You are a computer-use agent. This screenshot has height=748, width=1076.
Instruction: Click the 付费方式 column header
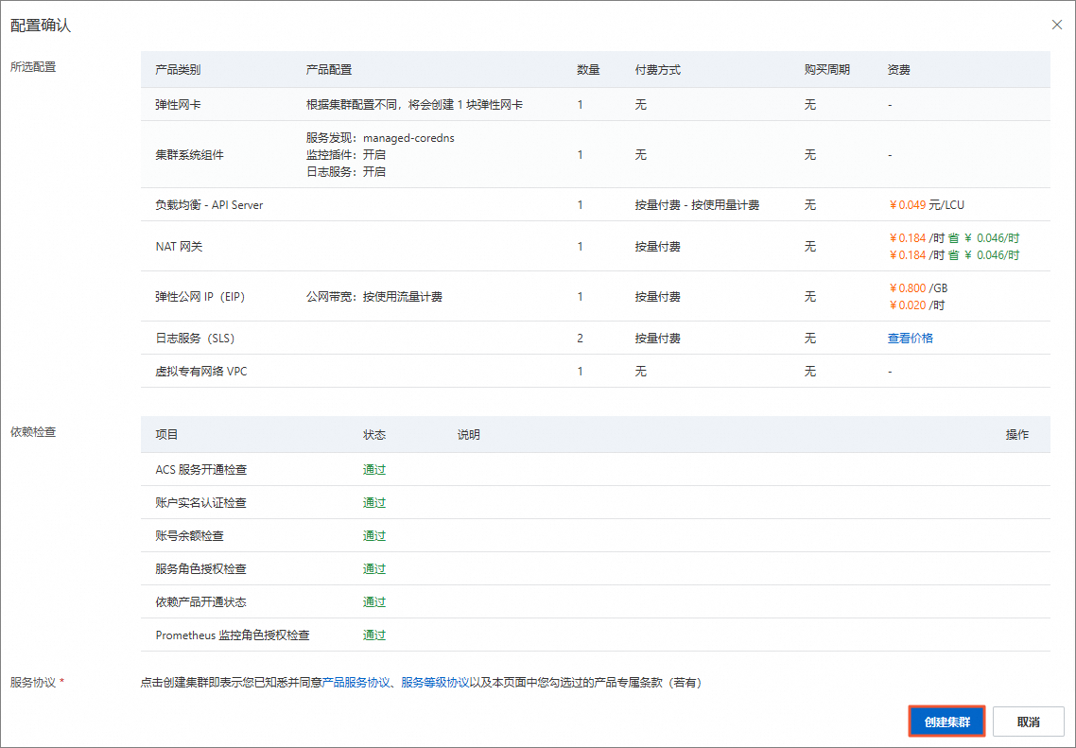pos(657,69)
